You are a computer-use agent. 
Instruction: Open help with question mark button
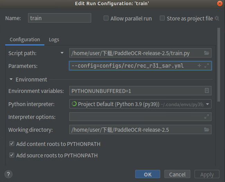pyautogui.click(x=9, y=174)
